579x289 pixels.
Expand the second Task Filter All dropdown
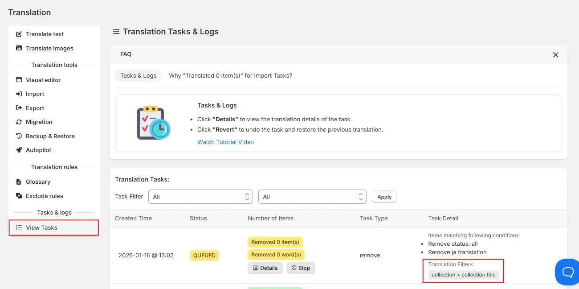312,197
